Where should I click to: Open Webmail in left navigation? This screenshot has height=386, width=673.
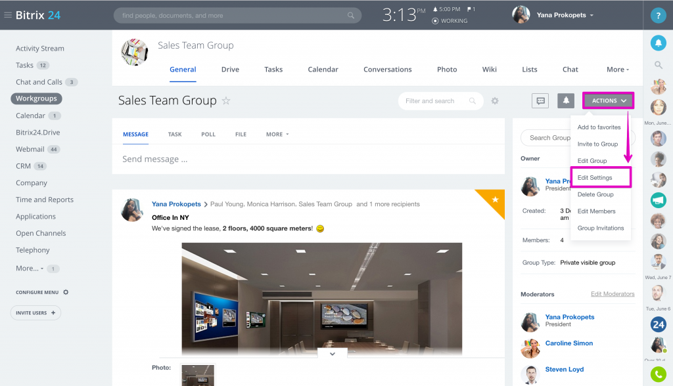click(x=30, y=149)
